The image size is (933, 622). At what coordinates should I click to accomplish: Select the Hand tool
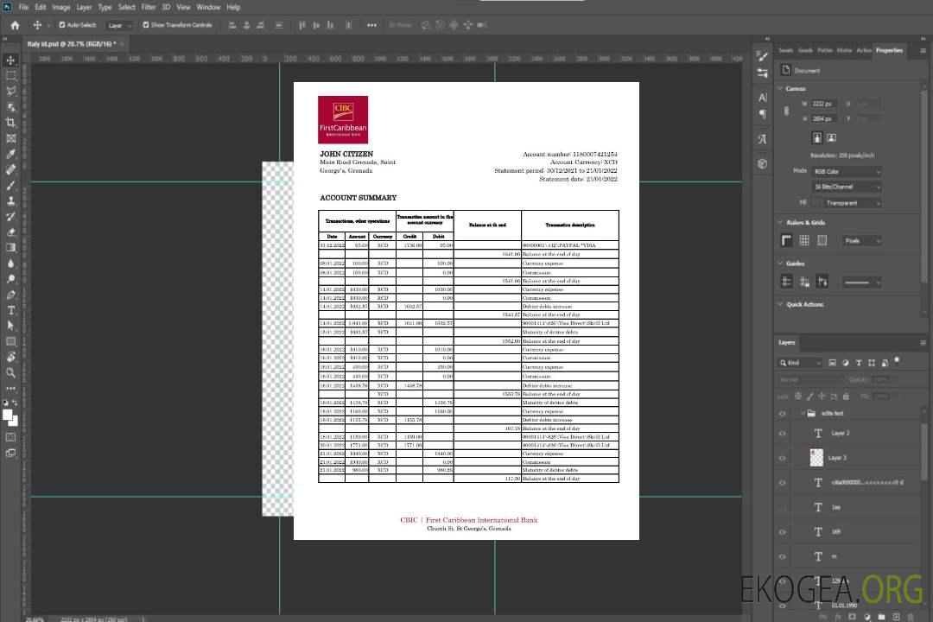point(10,357)
